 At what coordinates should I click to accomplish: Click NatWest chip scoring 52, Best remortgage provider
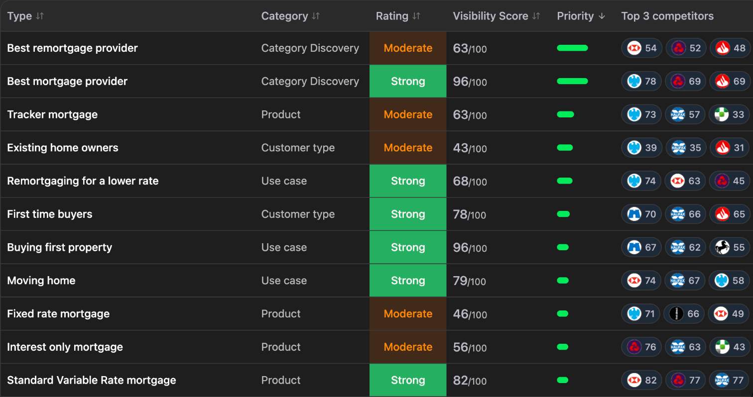[x=686, y=48]
